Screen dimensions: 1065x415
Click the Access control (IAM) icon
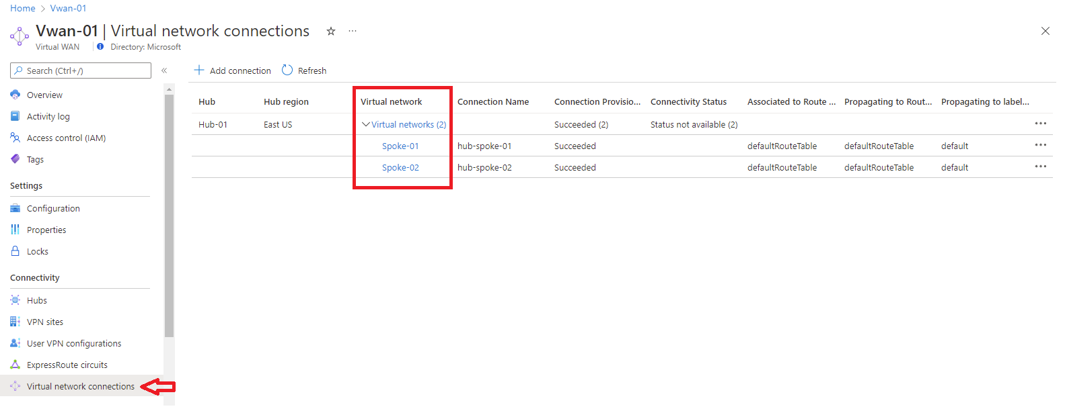pyautogui.click(x=15, y=138)
